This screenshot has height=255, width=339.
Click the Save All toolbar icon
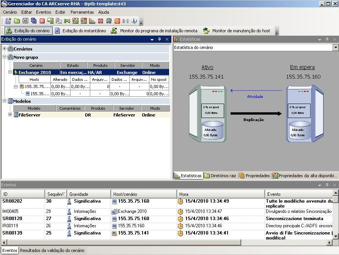click(34, 21)
